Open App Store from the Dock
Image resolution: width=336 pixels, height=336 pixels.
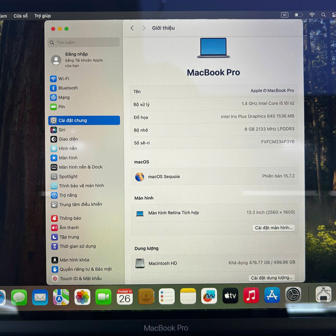[x=272, y=297]
